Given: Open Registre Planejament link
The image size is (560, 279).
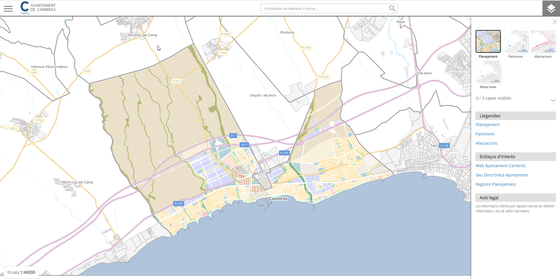Looking at the screenshot, I should click(495, 184).
